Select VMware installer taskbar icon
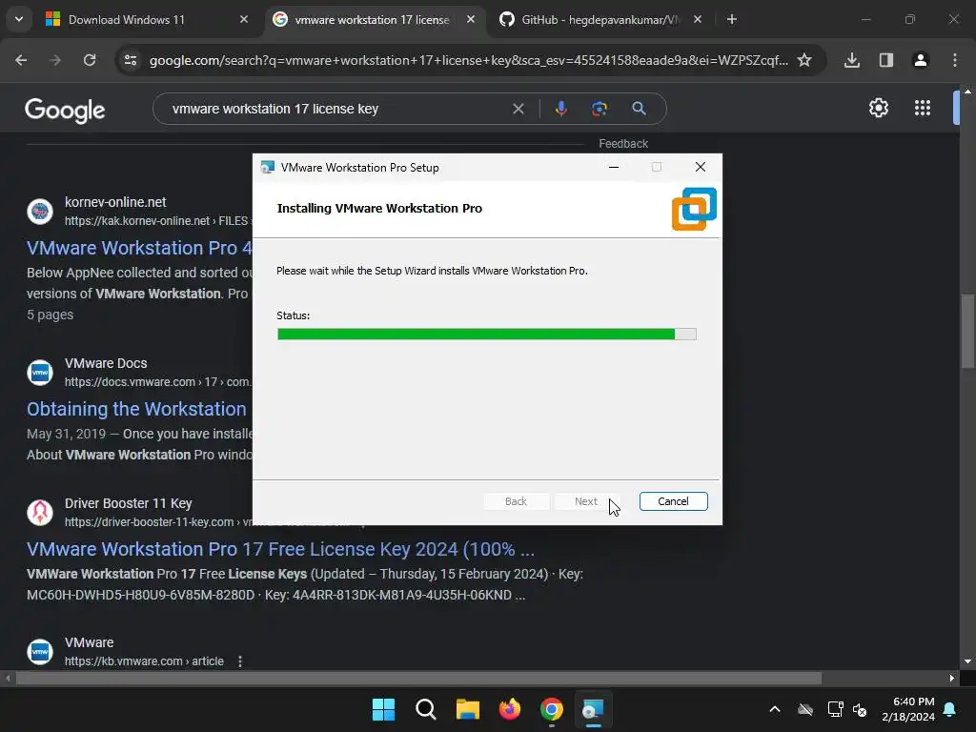 (x=593, y=709)
